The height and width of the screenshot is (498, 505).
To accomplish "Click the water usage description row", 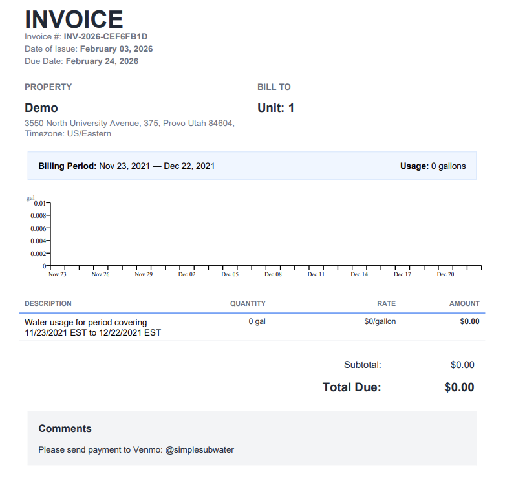I will pos(92,327).
